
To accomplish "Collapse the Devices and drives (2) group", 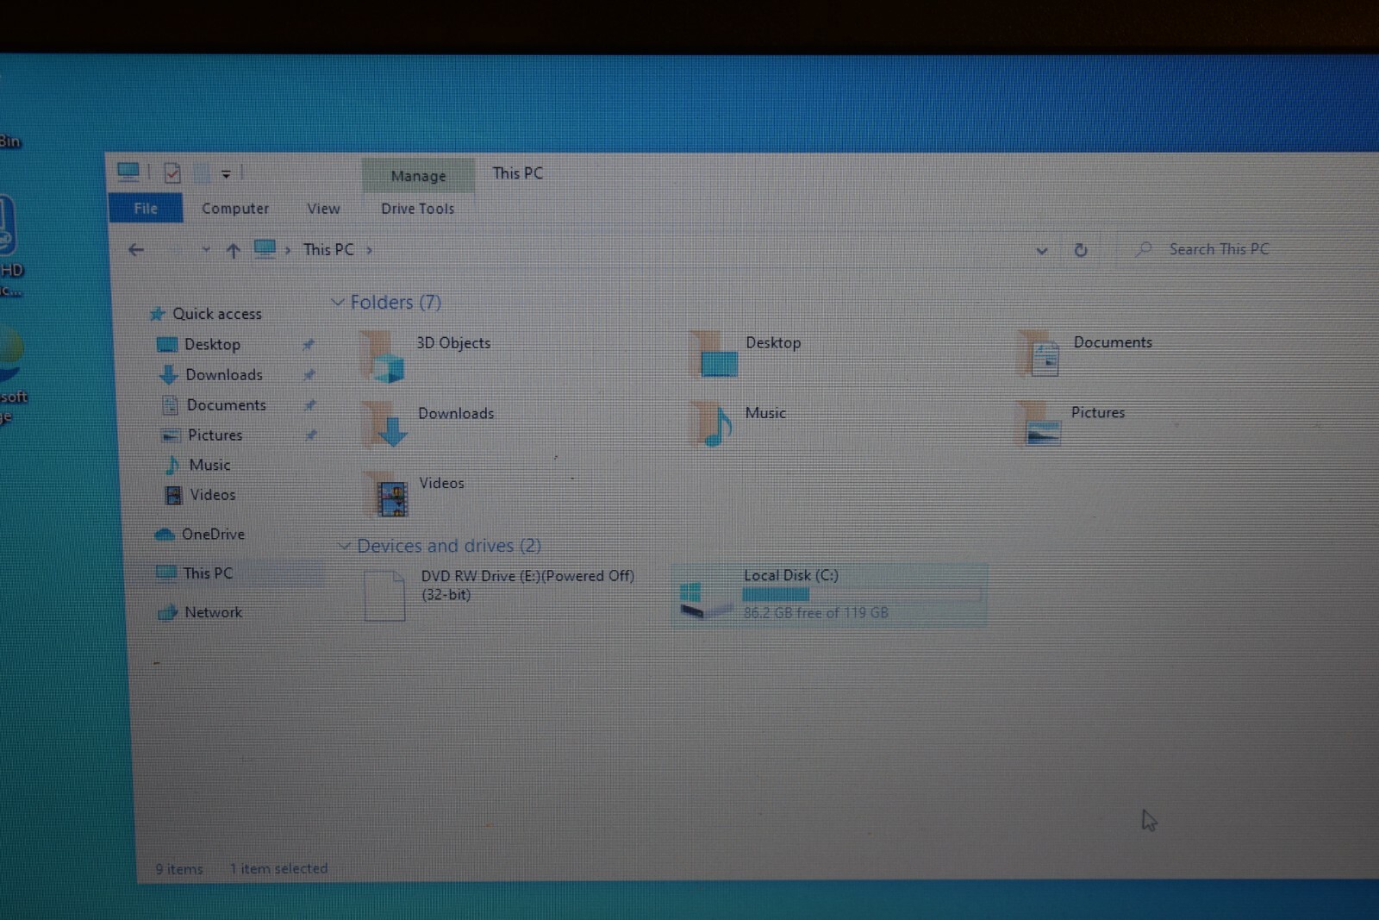I will point(345,546).
